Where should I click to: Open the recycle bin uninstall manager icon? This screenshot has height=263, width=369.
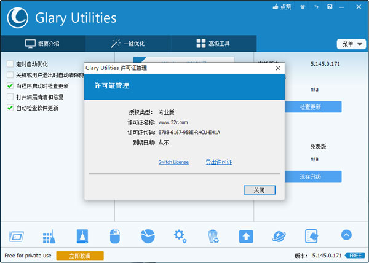click(x=213, y=236)
